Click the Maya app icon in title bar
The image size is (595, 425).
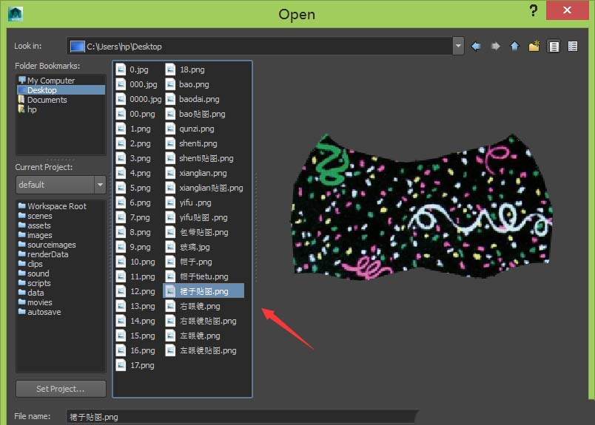pos(16,14)
